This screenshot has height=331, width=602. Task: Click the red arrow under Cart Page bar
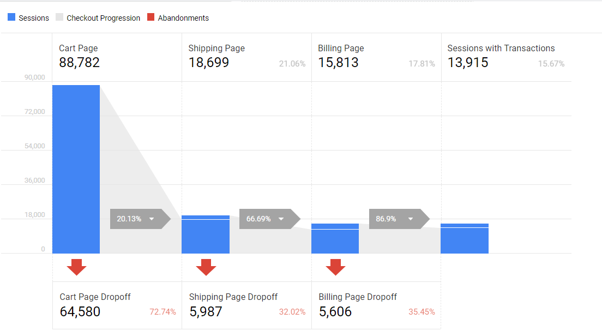pyautogui.click(x=76, y=267)
